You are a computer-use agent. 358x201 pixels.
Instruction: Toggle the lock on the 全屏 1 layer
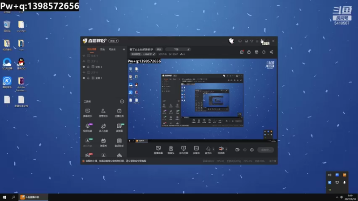coord(88,78)
